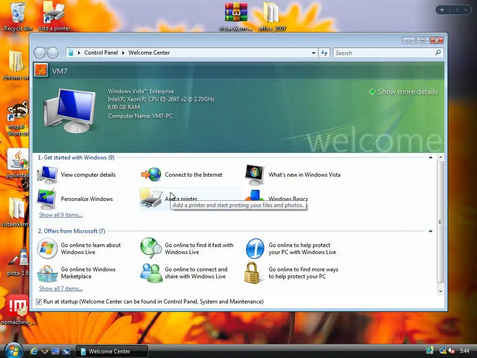
Task: Open the address bar history dropdown
Action: click(x=313, y=53)
